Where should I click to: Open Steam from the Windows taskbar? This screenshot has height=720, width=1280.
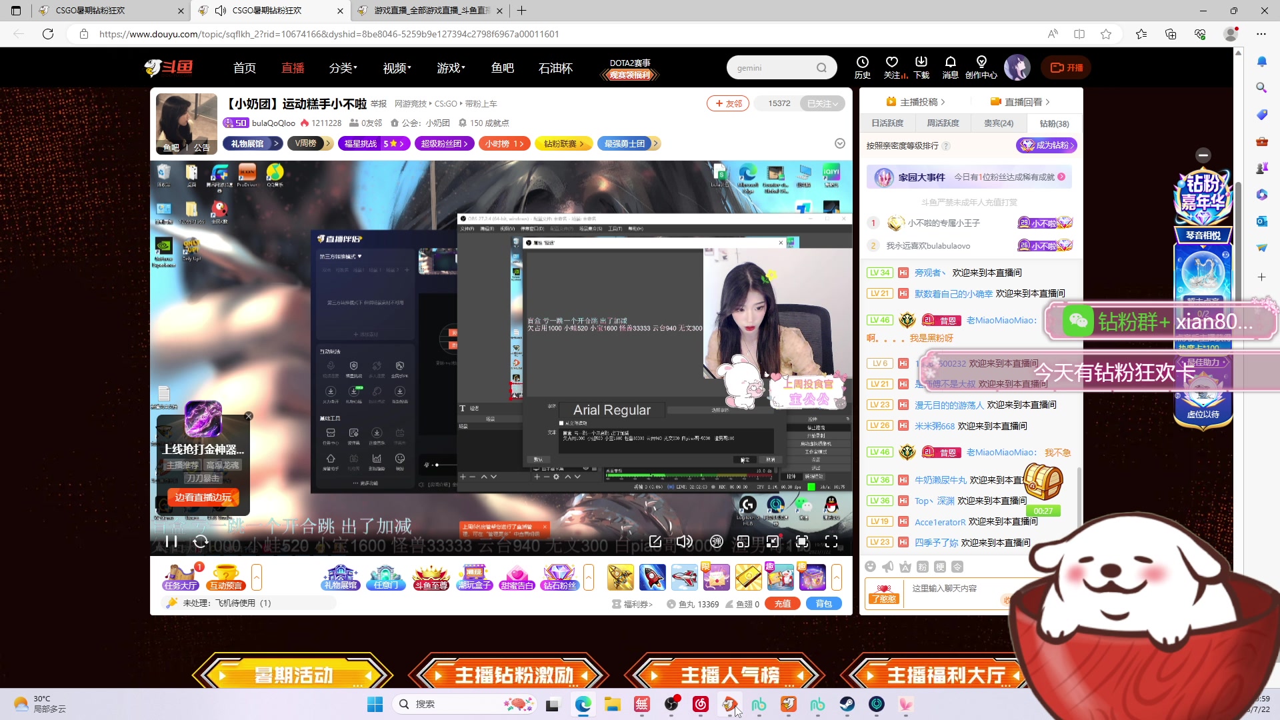[x=847, y=704]
